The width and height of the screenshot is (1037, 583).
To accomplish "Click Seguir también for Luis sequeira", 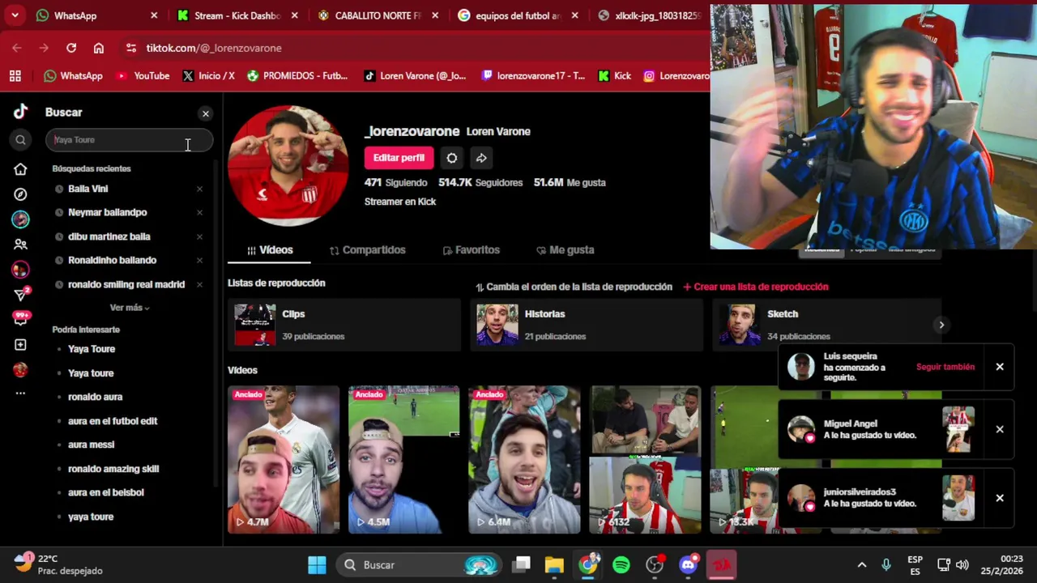I will click(945, 367).
